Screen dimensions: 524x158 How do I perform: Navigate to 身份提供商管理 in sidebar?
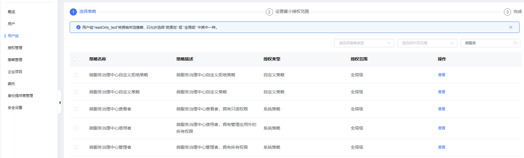point(20,96)
